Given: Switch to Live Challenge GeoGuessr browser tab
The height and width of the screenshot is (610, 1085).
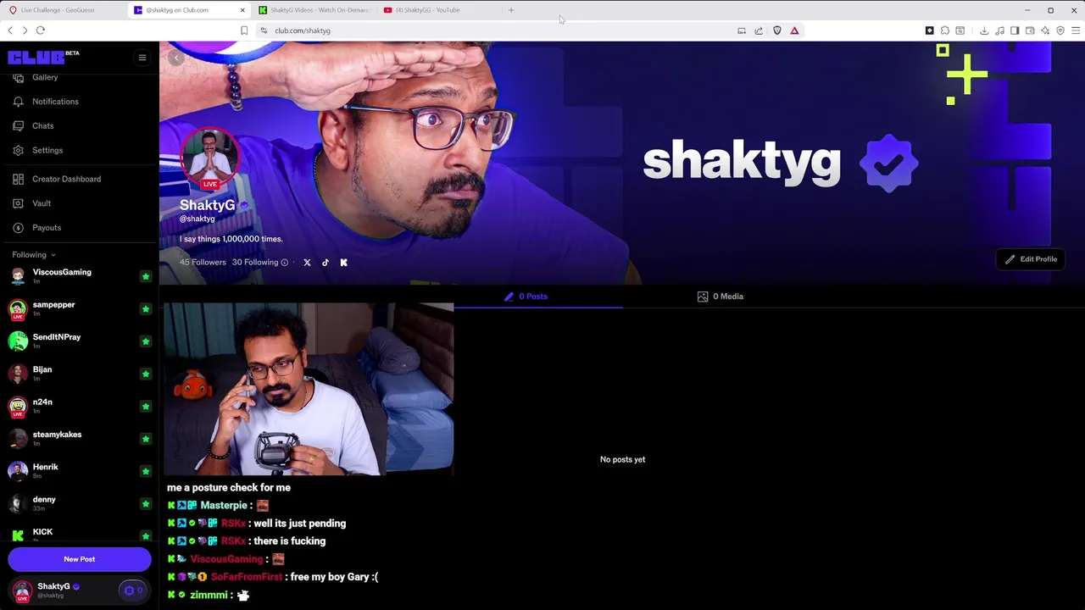Looking at the screenshot, I should pyautogui.click(x=64, y=10).
